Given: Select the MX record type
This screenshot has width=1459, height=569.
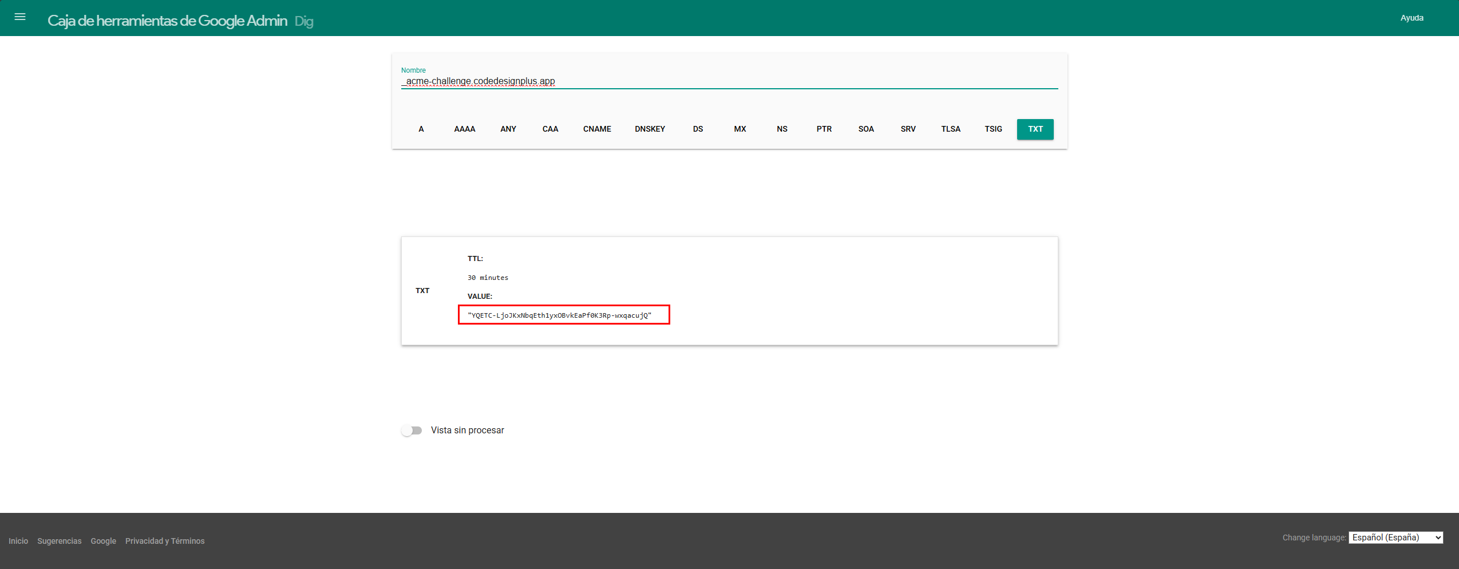Looking at the screenshot, I should 740,129.
